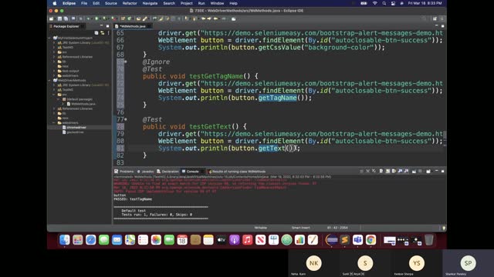Click the Debug bug icon in toolbar
The height and width of the screenshot is (277, 494).
pos(88,18)
